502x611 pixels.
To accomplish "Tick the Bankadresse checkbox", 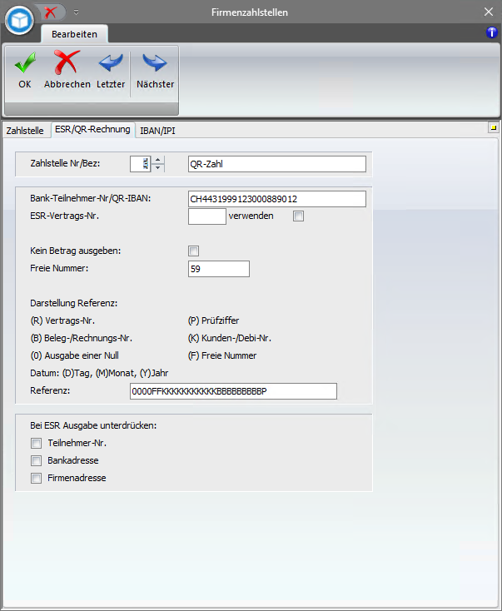I will 36,460.
